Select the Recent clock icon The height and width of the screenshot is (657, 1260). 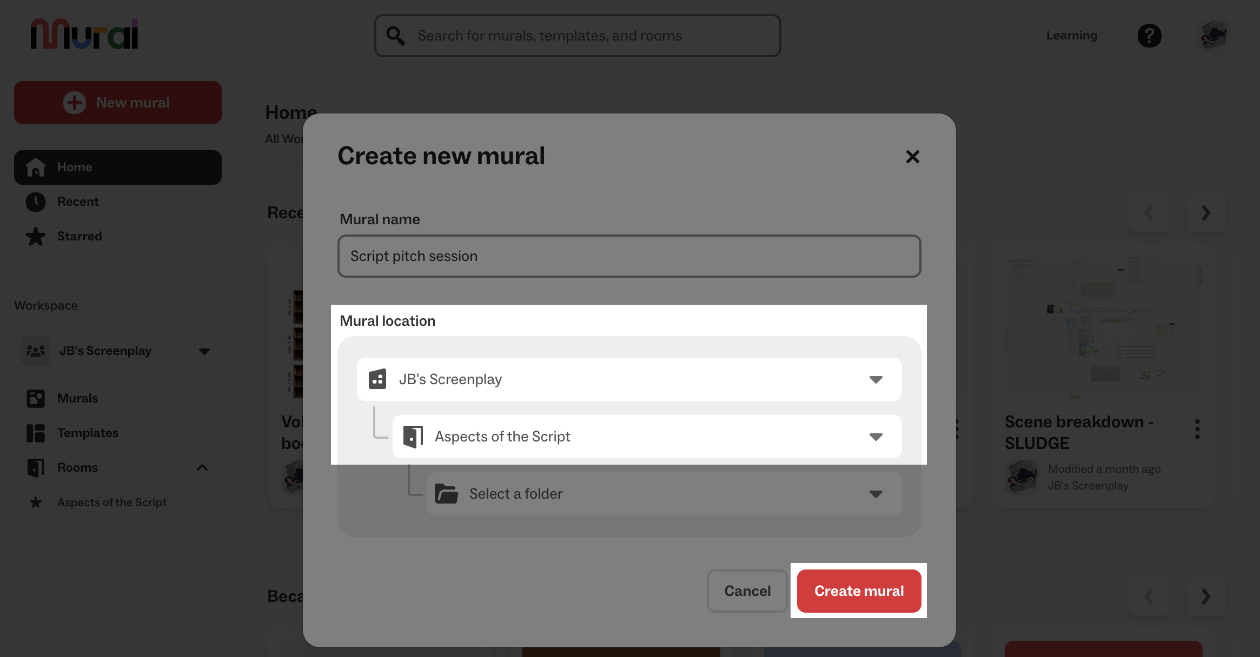click(35, 202)
